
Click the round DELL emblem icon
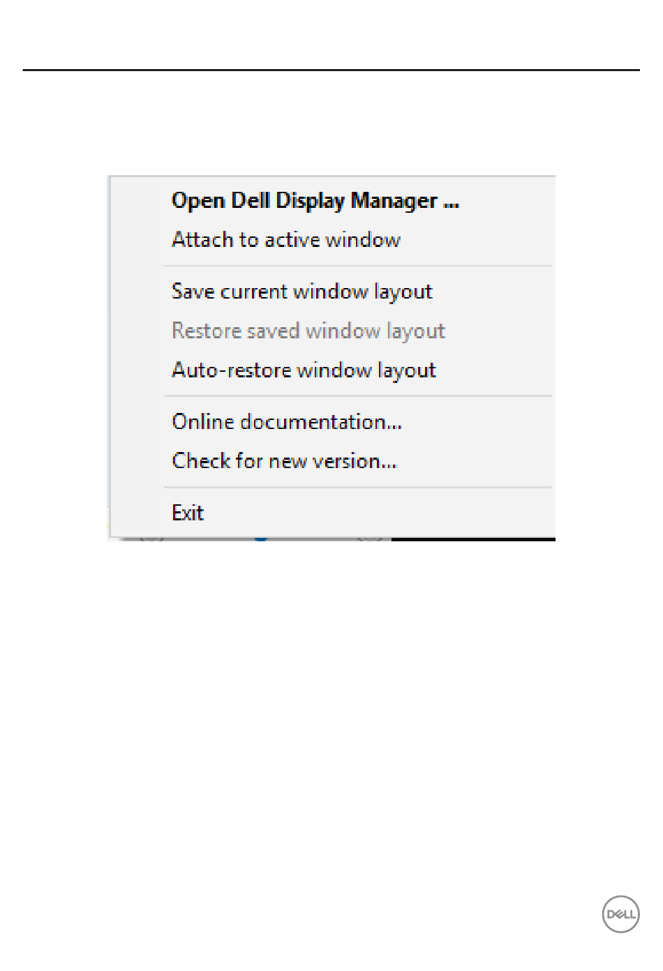[x=620, y=914]
